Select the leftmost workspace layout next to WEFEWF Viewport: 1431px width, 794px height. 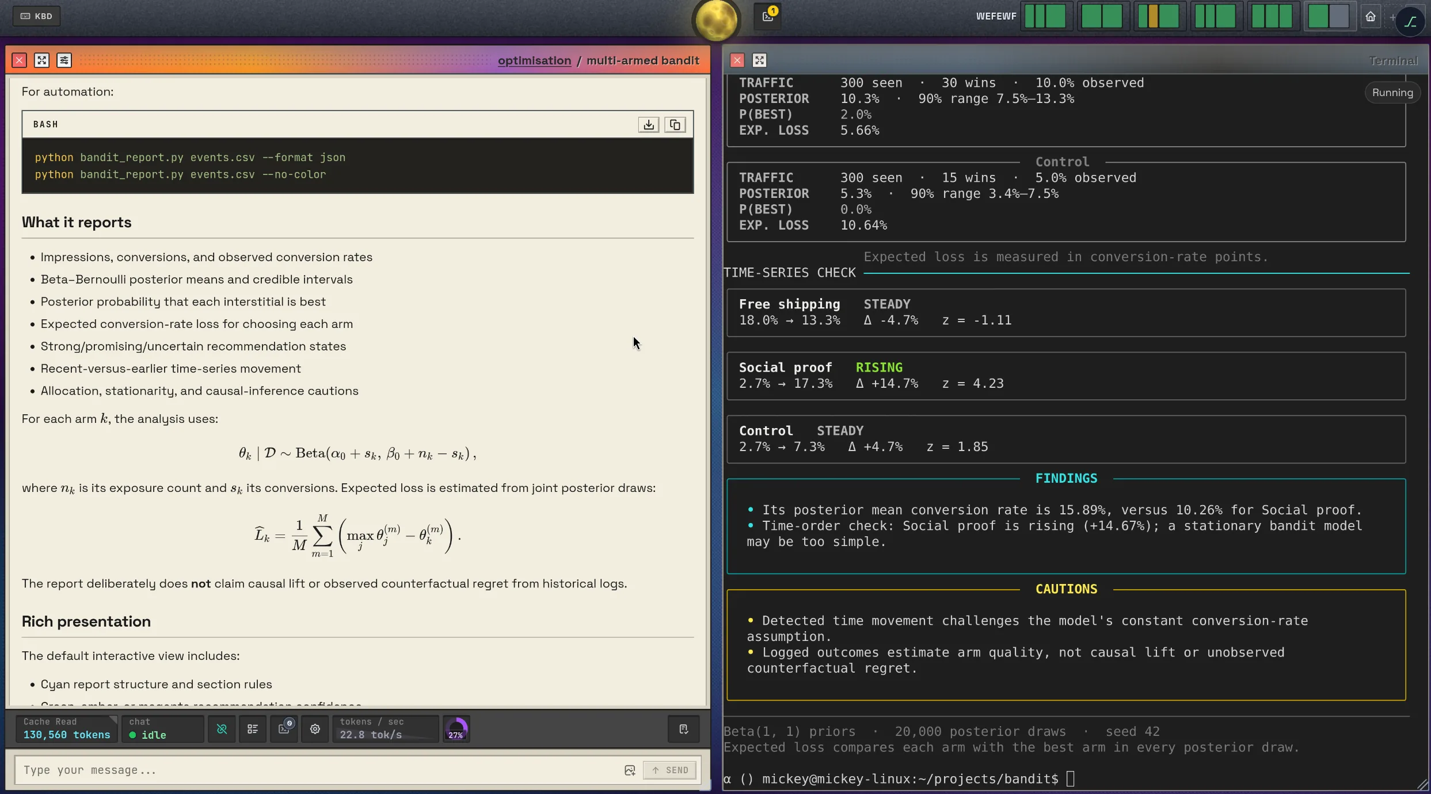click(1046, 16)
